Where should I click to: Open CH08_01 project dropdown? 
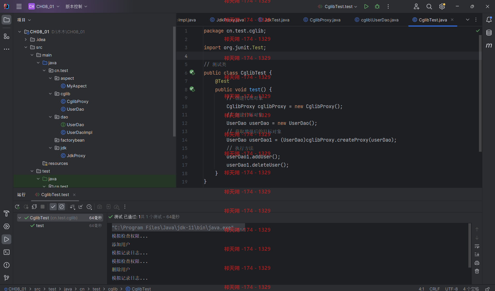click(44, 6)
